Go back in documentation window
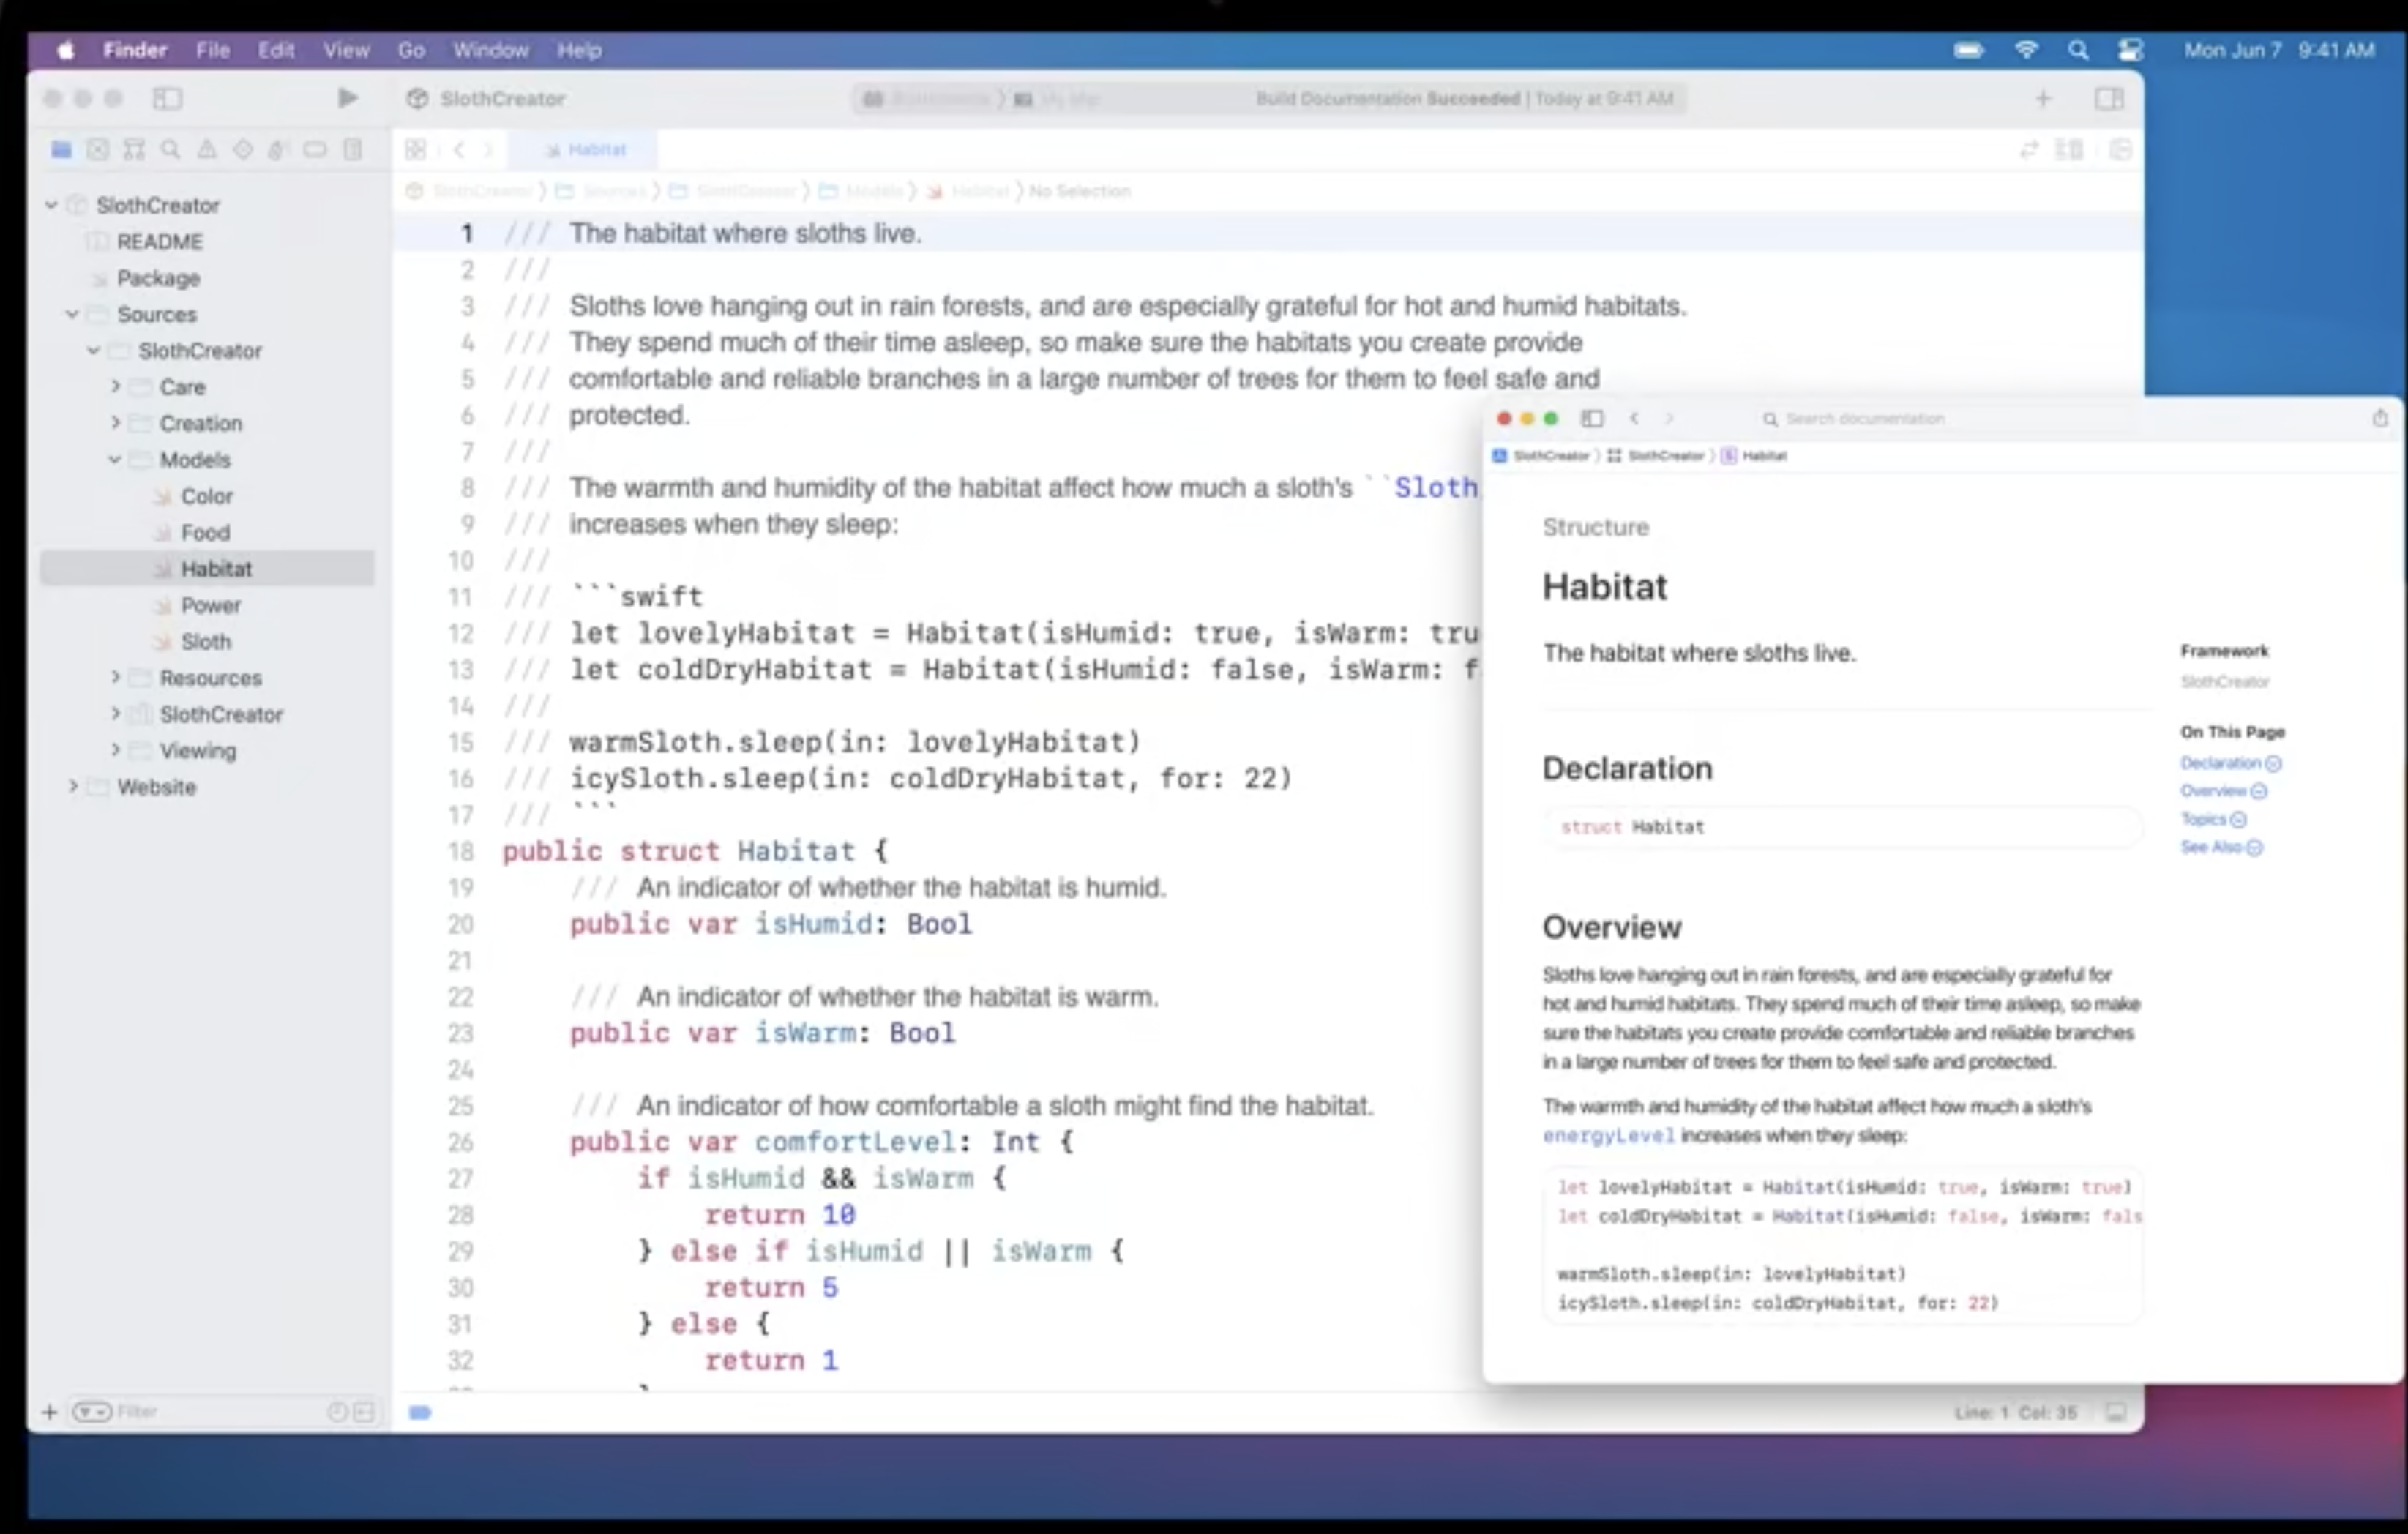2408x1534 pixels. click(1634, 418)
